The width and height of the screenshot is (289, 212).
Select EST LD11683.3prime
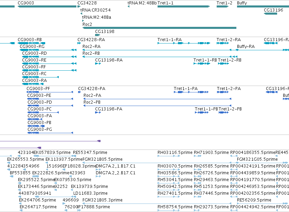point(90,193)
